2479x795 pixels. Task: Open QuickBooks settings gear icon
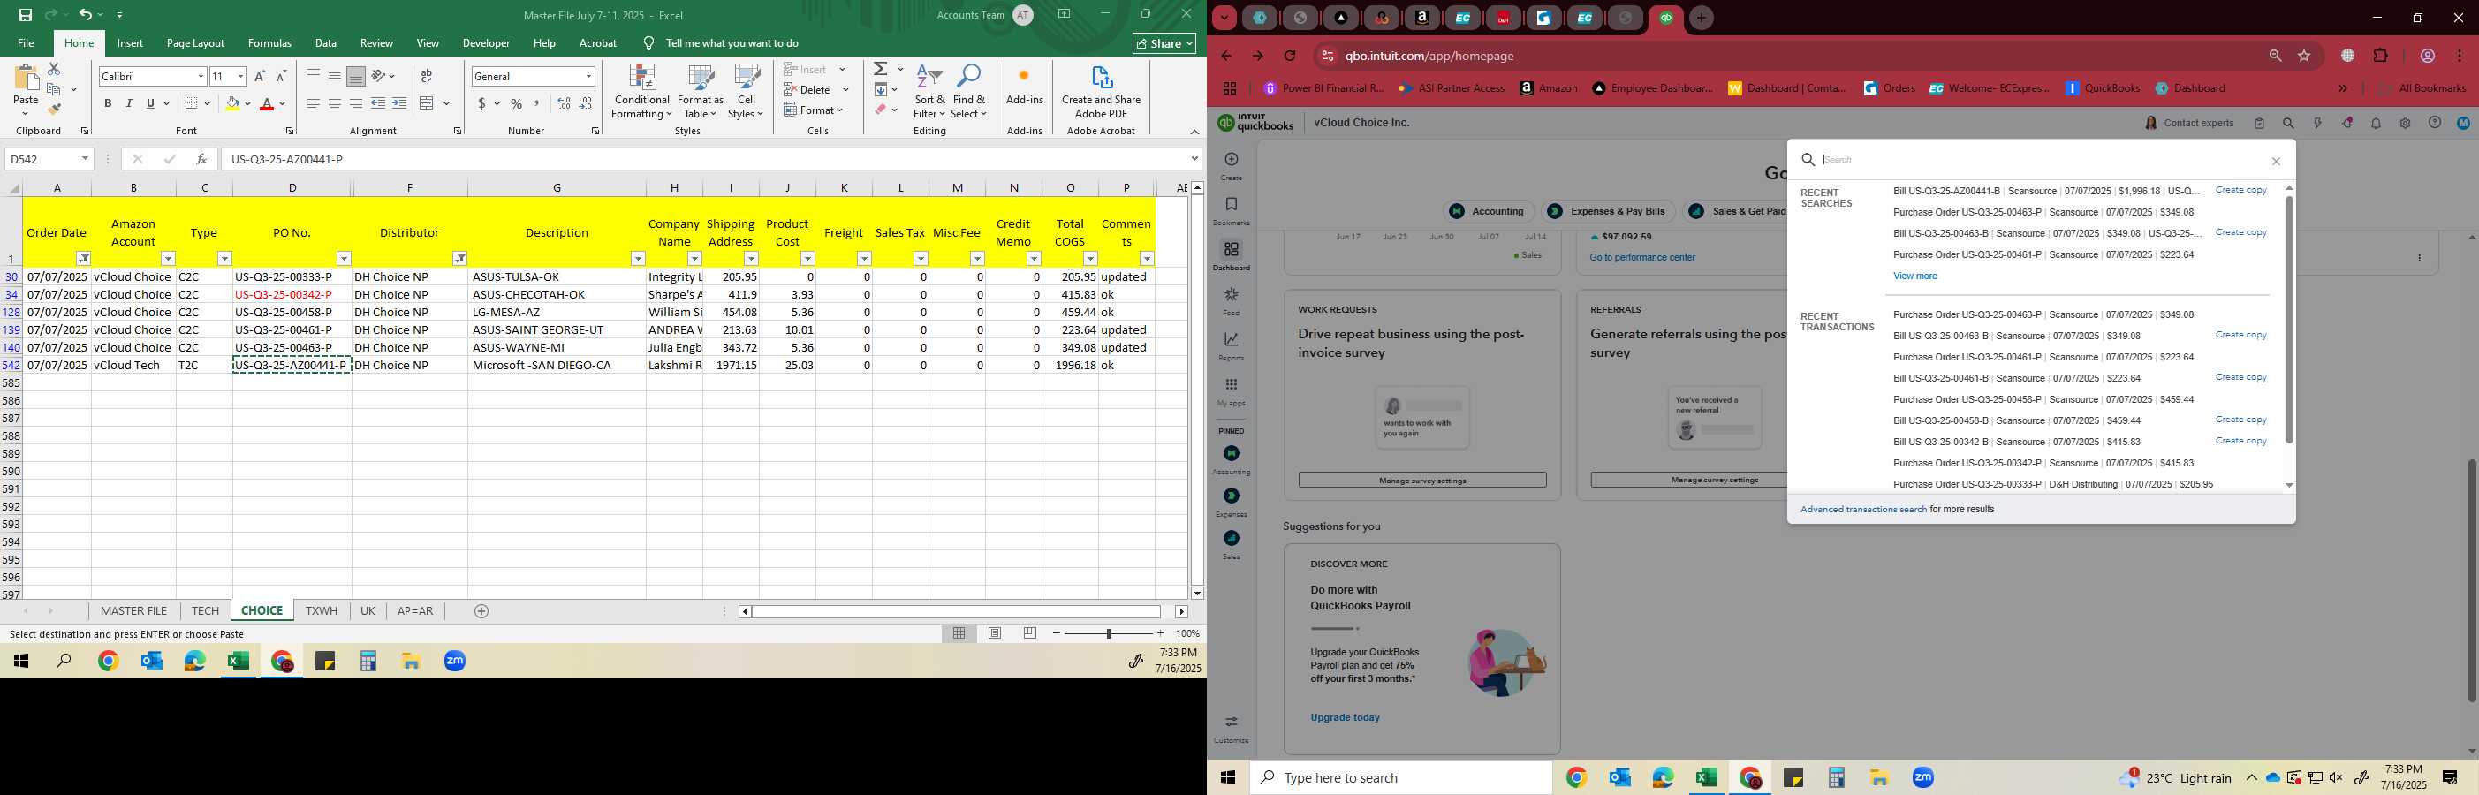2405,123
